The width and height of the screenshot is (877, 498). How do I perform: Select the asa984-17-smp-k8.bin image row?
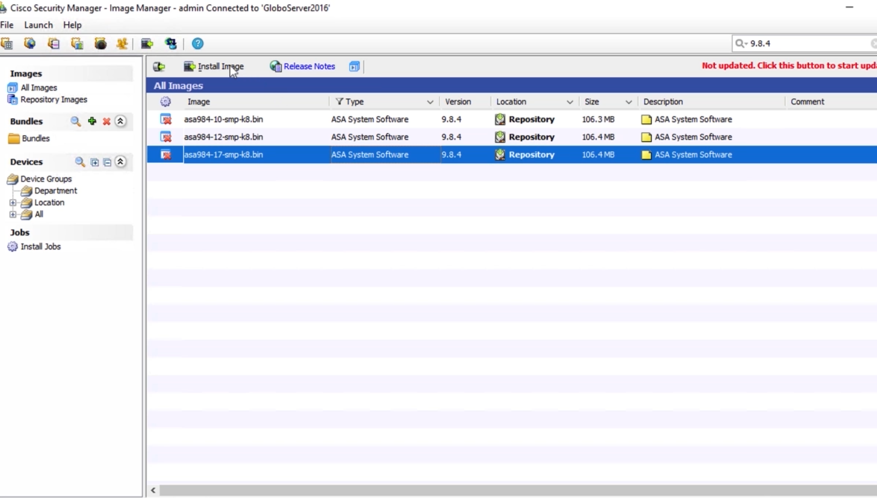tap(512, 155)
